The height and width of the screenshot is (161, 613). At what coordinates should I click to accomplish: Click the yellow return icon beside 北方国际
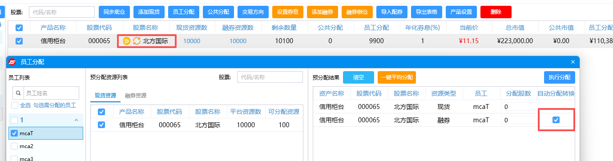tap(126, 41)
